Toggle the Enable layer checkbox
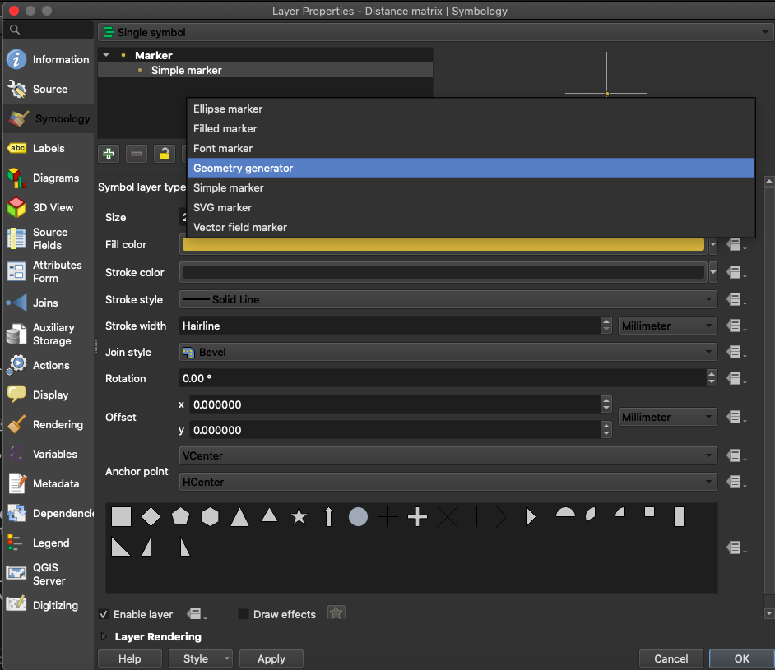The width and height of the screenshot is (775, 670). coord(104,614)
